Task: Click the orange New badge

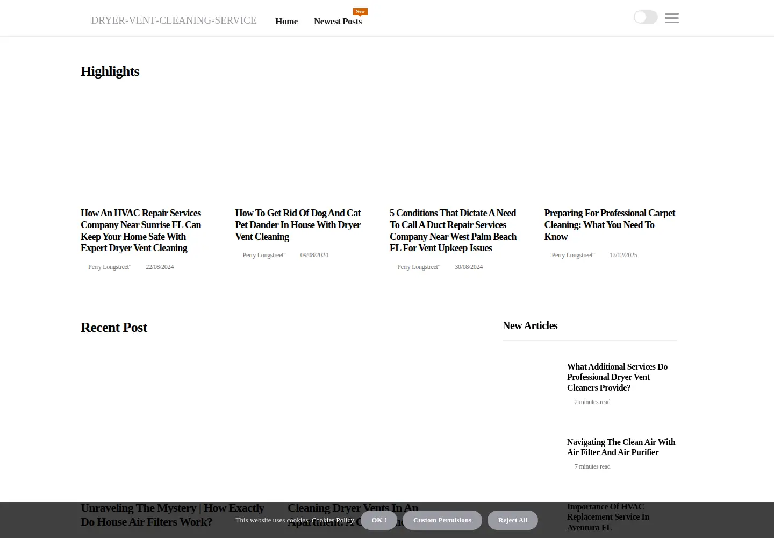Action: tap(360, 11)
